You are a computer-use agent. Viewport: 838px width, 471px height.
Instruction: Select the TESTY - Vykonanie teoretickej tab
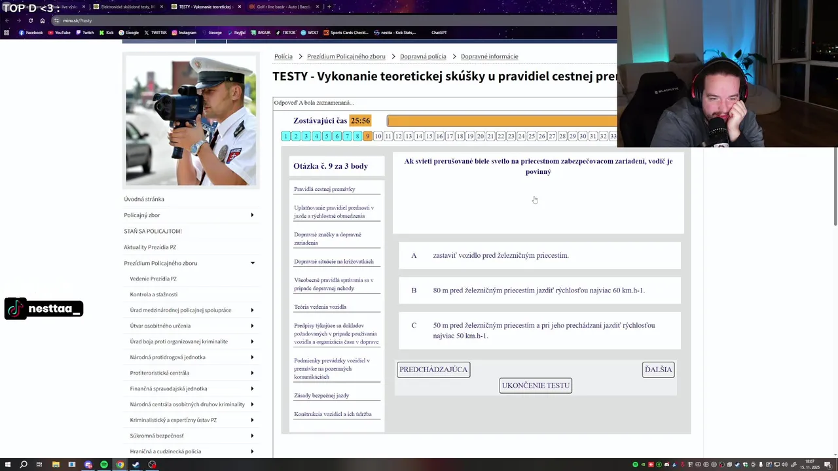click(x=204, y=7)
